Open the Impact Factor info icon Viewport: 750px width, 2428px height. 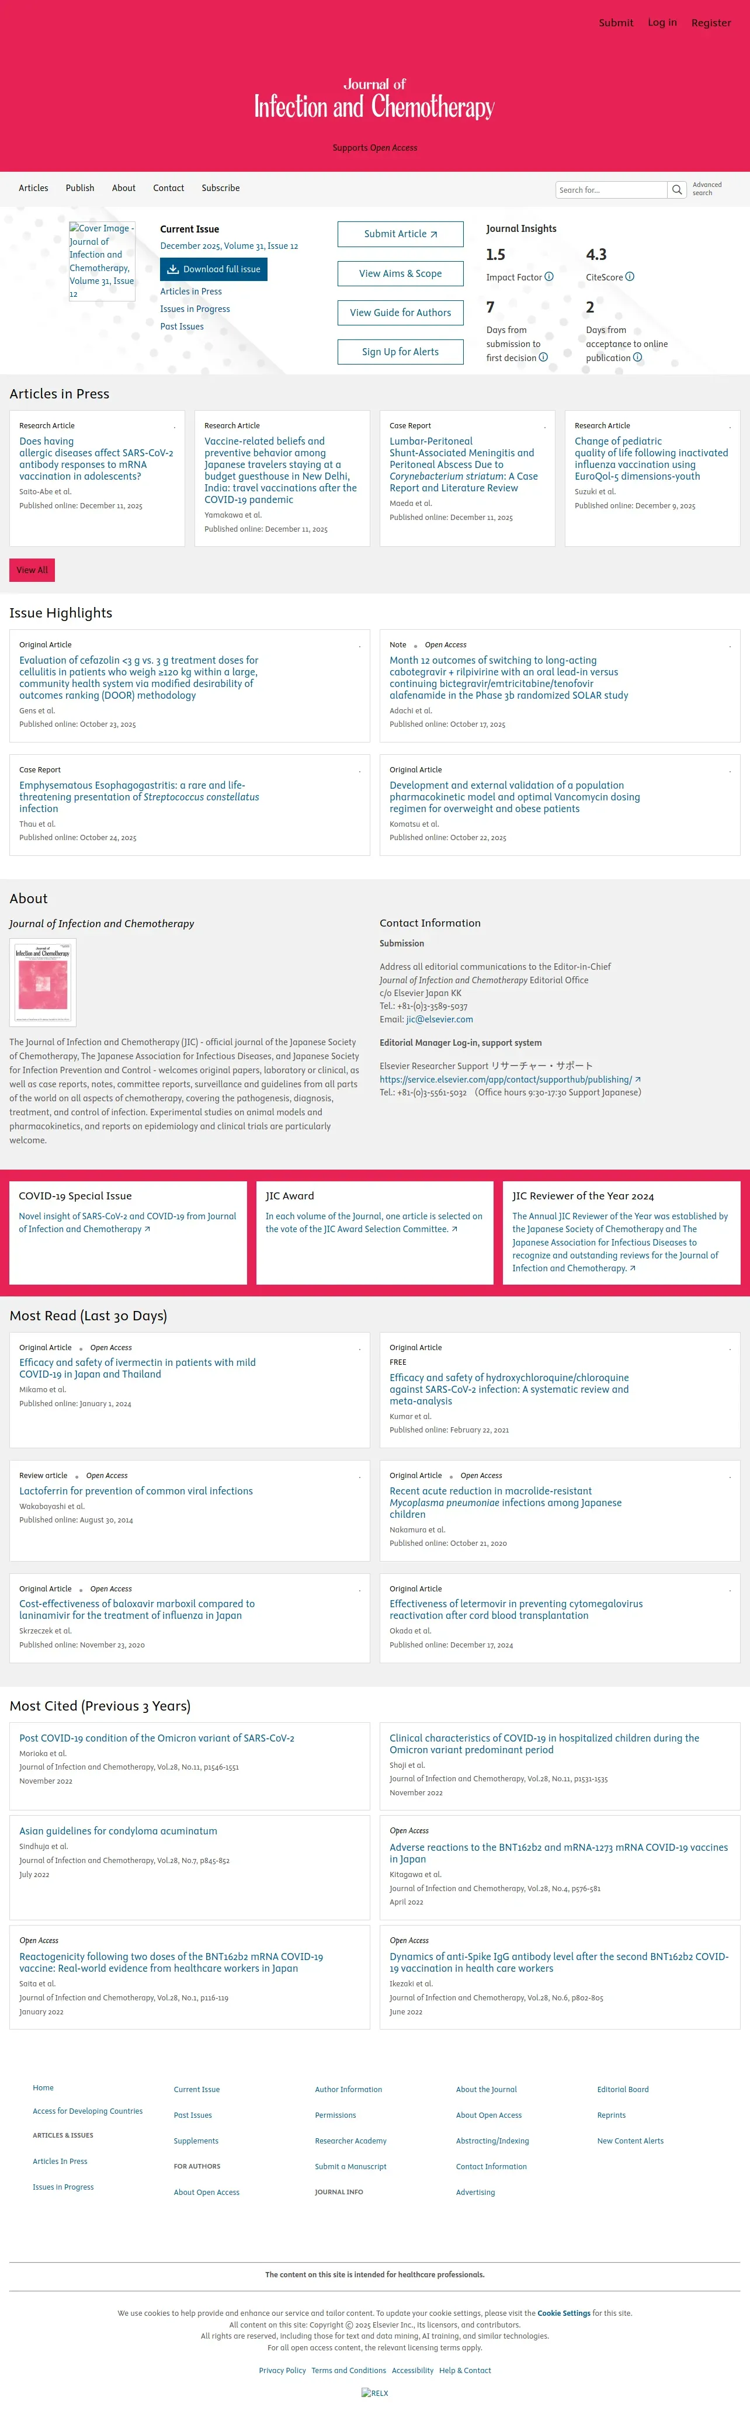click(x=549, y=277)
